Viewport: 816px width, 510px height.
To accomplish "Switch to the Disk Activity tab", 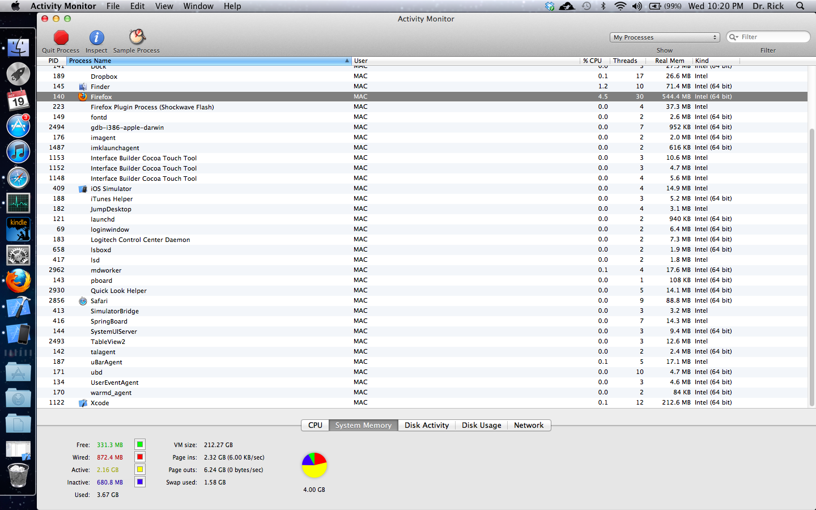I will point(427,425).
